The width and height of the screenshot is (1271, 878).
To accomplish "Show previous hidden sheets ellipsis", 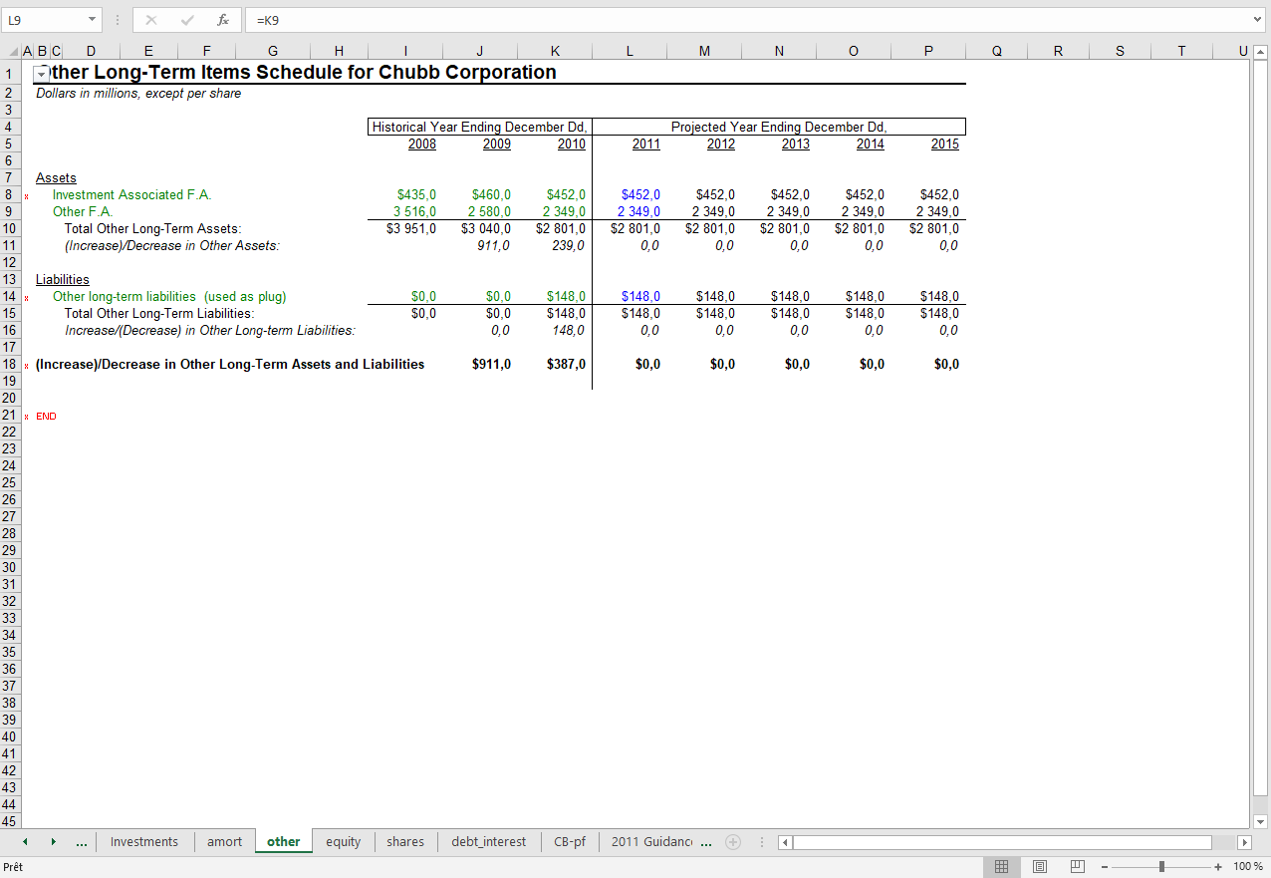I will click(82, 842).
